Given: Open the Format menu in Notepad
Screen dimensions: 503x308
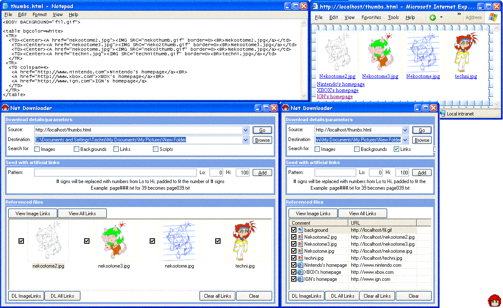Looking at the screenshot, I should click(x=40, y=14).
